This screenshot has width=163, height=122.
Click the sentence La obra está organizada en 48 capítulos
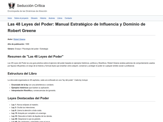point(48,80)
